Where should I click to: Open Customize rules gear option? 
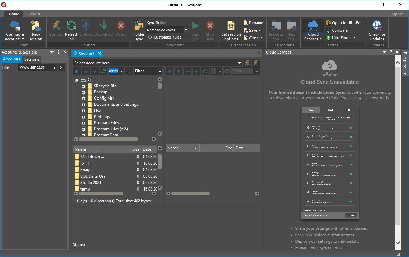tap(164, 37)
